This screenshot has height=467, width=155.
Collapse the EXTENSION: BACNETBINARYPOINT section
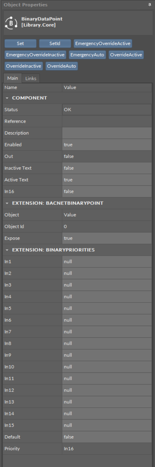(7, 203)
